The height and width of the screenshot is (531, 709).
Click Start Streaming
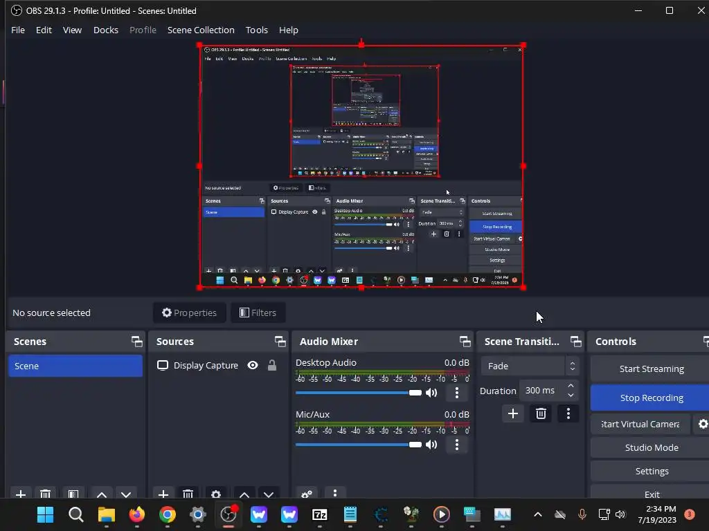click(x=651, y=369)
